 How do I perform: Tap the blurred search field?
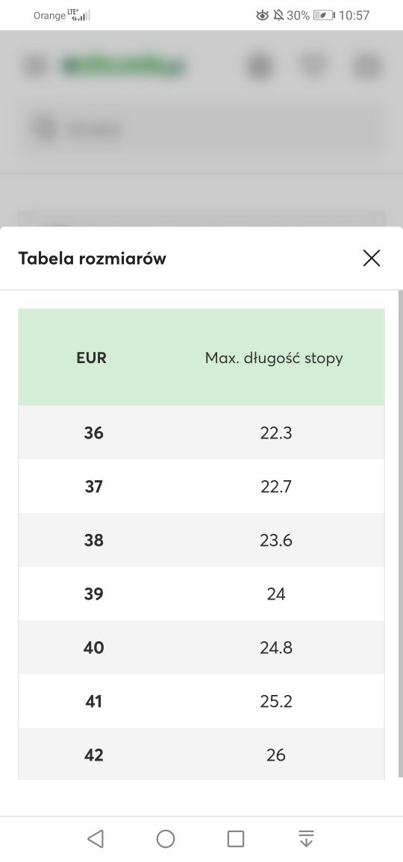click(201, 130)
